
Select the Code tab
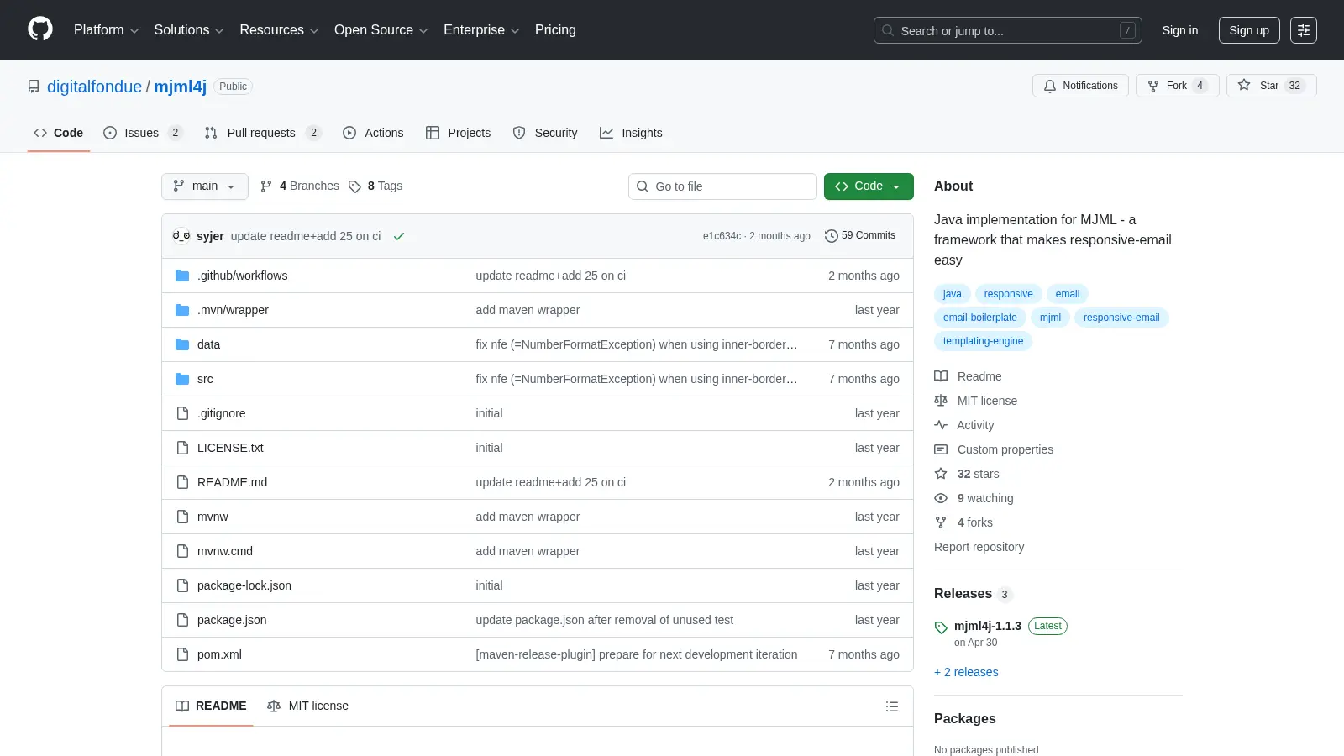[59, 133]
